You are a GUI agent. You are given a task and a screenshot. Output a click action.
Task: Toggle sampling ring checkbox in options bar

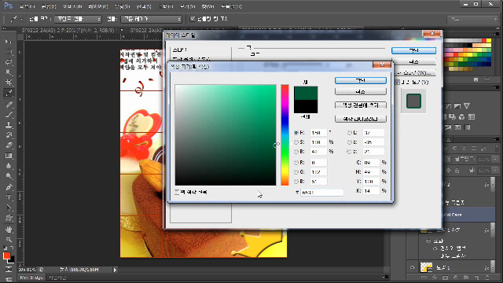point(193,19)
